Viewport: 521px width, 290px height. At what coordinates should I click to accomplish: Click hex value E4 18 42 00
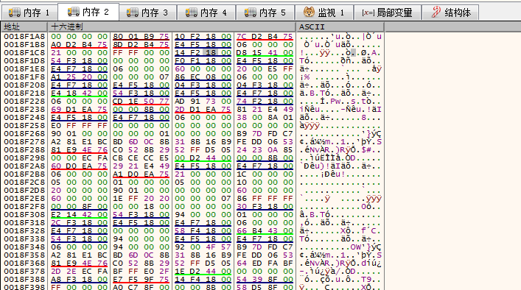tap(79, 93)
